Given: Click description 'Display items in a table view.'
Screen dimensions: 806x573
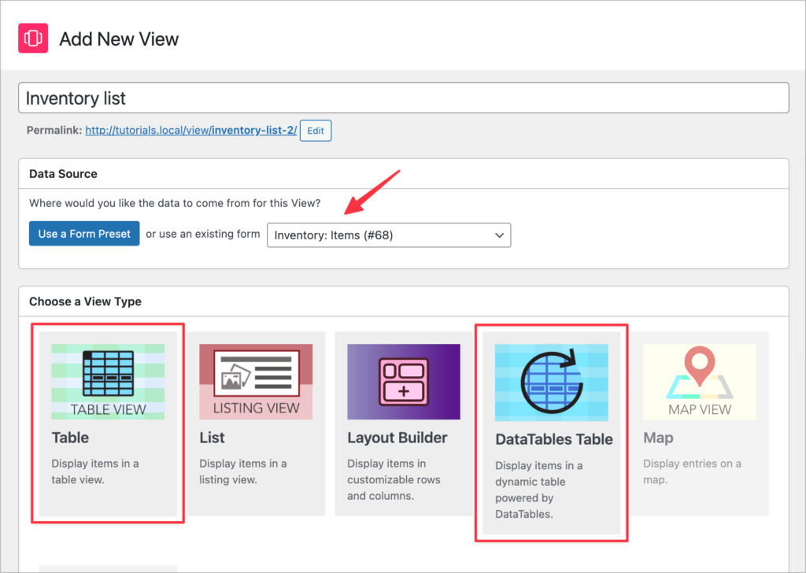Looking at the screenshot, I should pyautogui.click(x=95, y=471).
